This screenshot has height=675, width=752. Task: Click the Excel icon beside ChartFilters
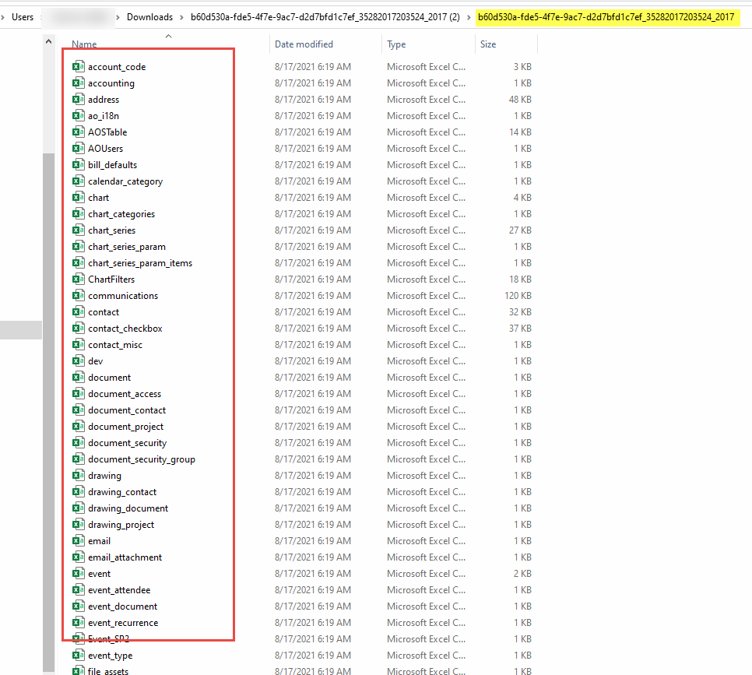coord(78,279)
